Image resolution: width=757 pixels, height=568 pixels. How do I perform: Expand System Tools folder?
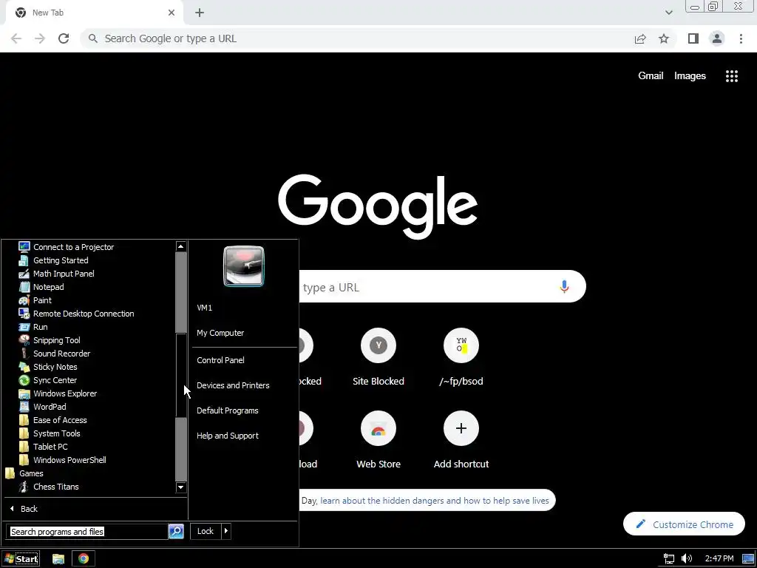[x=50, y=433]
